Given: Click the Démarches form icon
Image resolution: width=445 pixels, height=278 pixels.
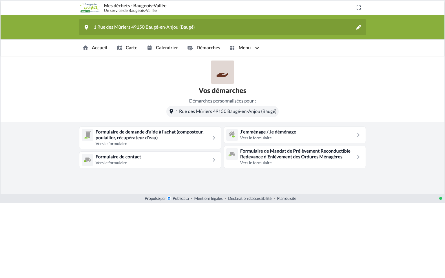Looking at the screenshot, I should pyautogui.click(x=190, y=48).
